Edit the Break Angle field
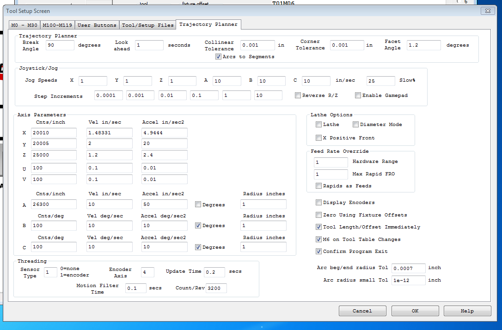This screenshot has height=330, width=502. click(60, 45)
